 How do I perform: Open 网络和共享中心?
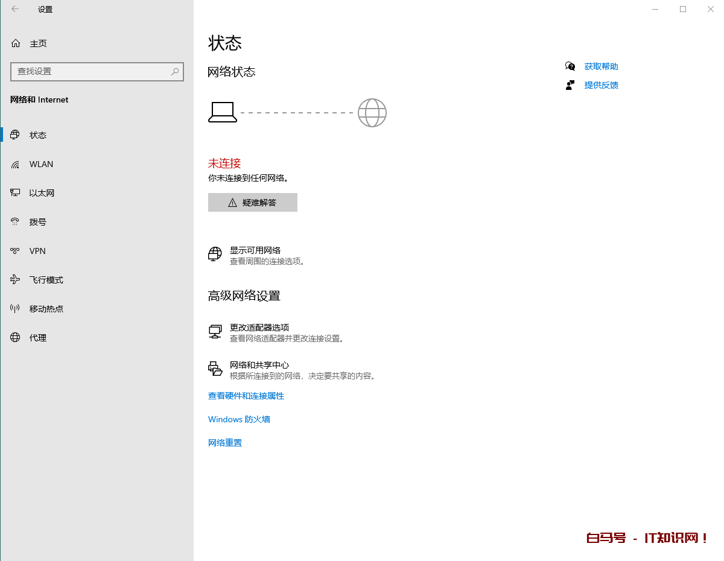pyautogui.click(x=259, y=365)
